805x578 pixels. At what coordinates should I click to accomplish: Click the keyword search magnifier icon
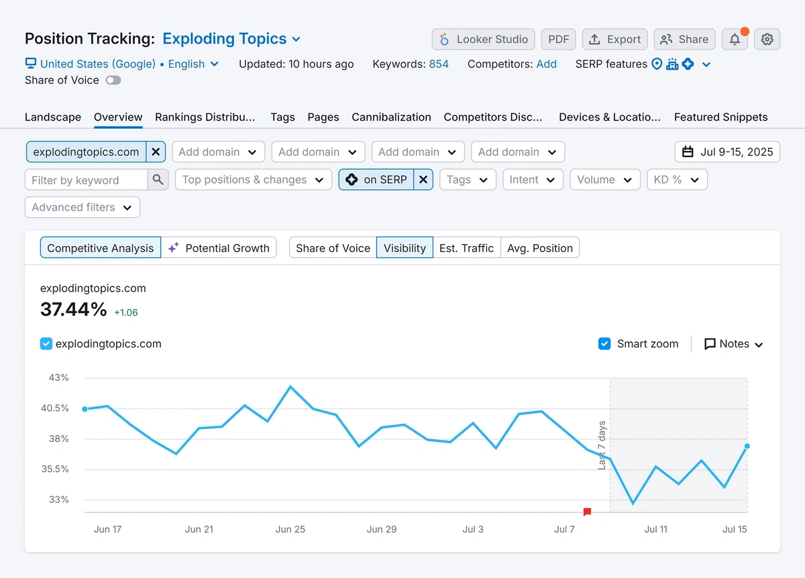pyautogui.click(x=158, y=180)
